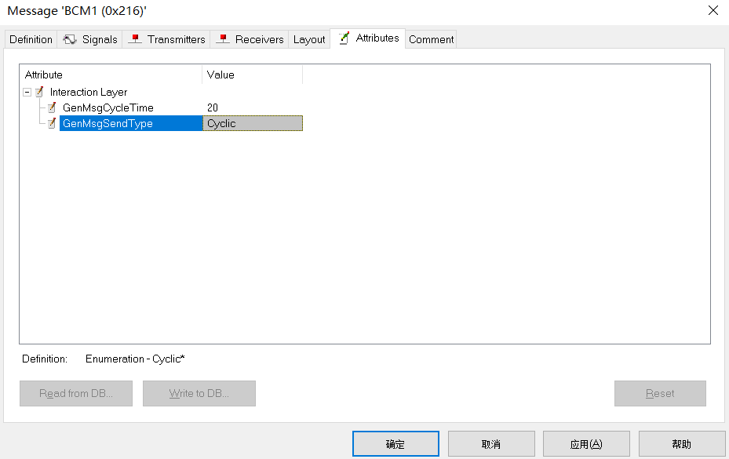
Task: Click the pencil icon beside GenMsgCycleTime
Action: pos(52,107)
